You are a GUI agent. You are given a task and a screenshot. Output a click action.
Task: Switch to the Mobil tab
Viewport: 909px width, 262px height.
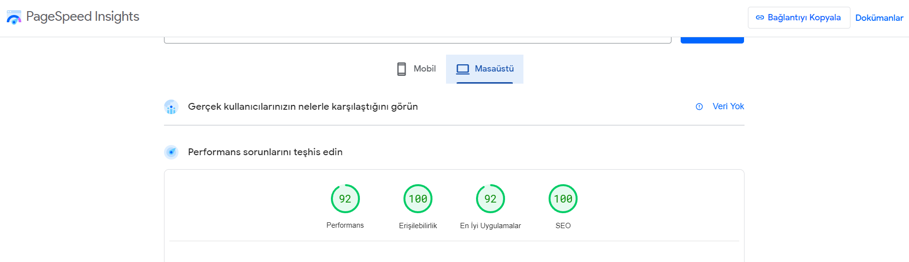point(417,69)
